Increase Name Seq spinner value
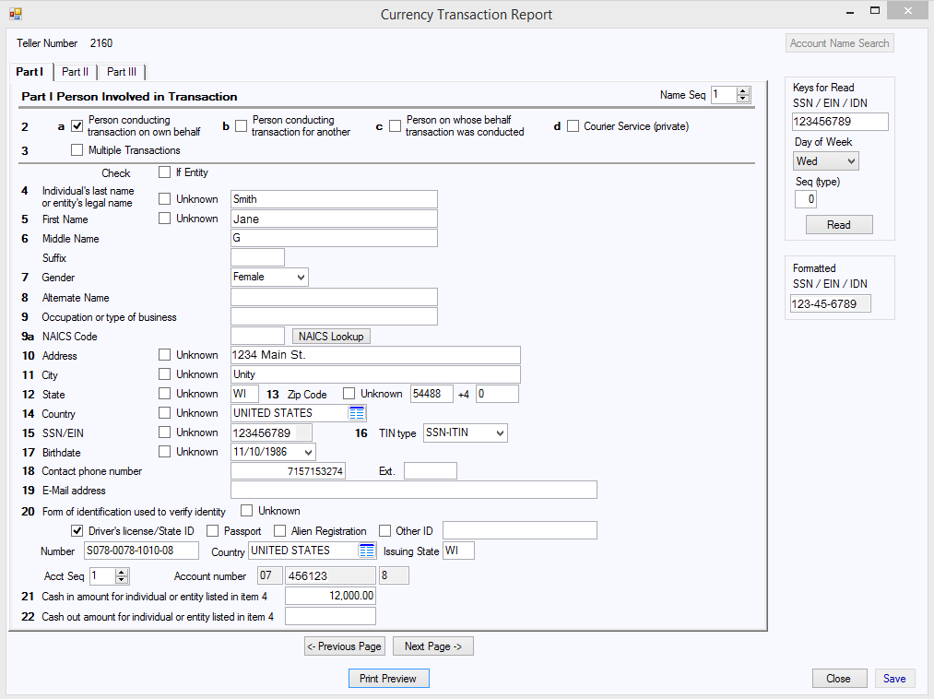 click(743, 91)
